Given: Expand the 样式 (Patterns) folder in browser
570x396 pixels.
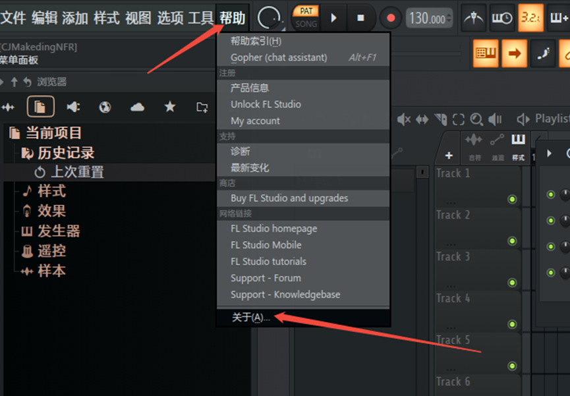Looking at the screenshot, I should [x=51, y=192].
